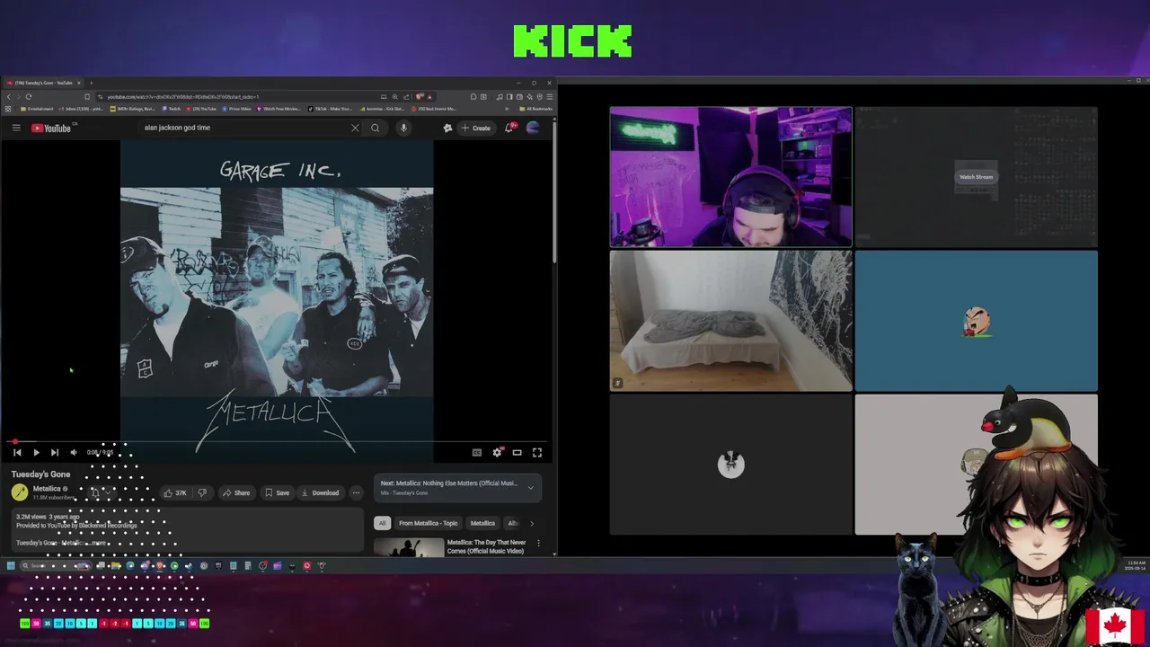Show more filter chips with right arrow

tap(531, 523)
